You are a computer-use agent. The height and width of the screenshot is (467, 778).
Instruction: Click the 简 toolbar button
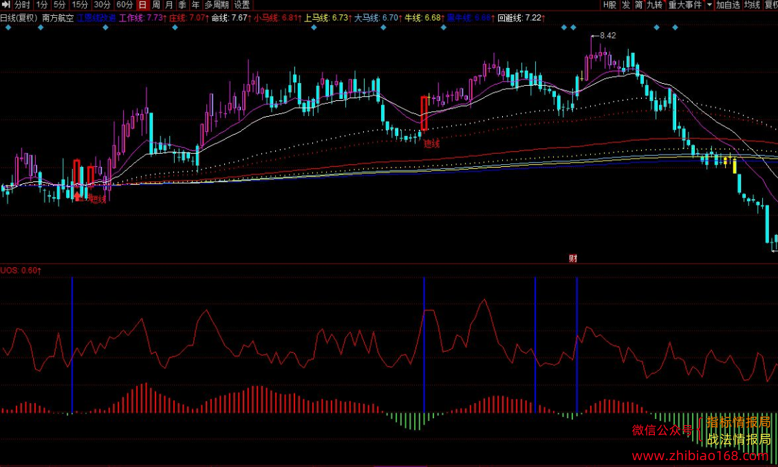pyautogui.click(x=639, y=4)
